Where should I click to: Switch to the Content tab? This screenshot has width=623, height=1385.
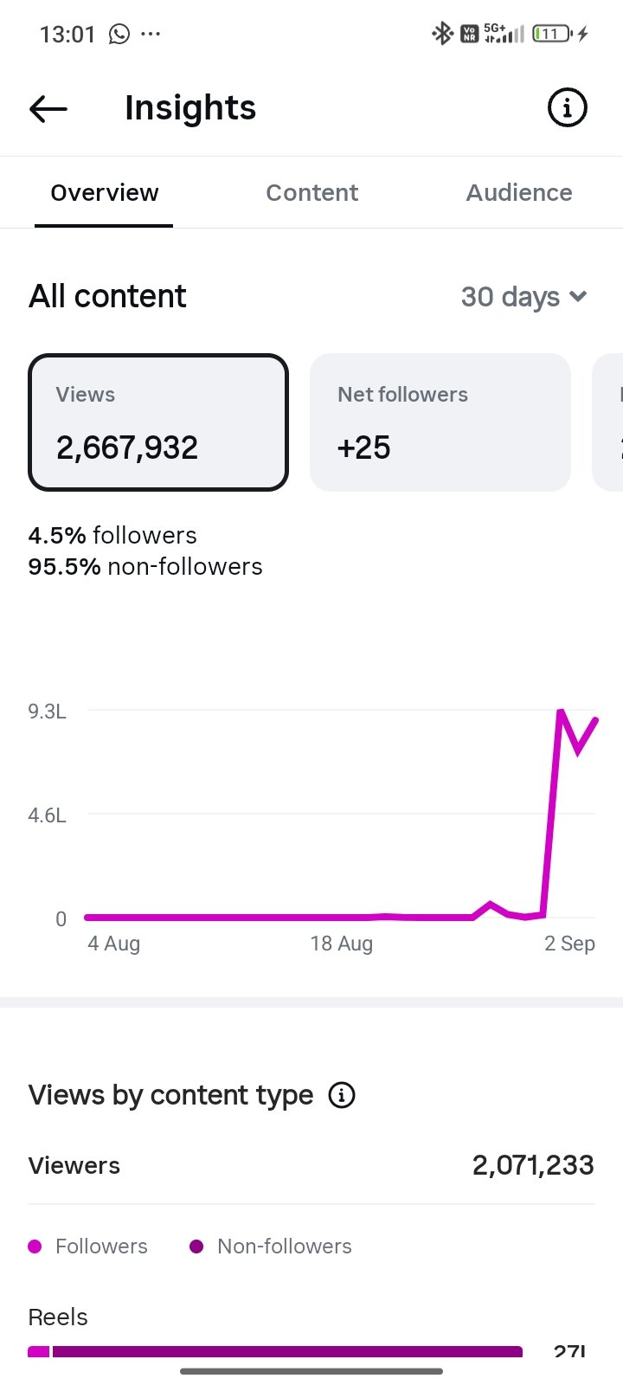coord(311,192)
